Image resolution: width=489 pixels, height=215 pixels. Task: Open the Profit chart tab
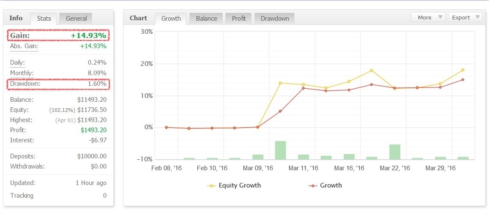239,19
